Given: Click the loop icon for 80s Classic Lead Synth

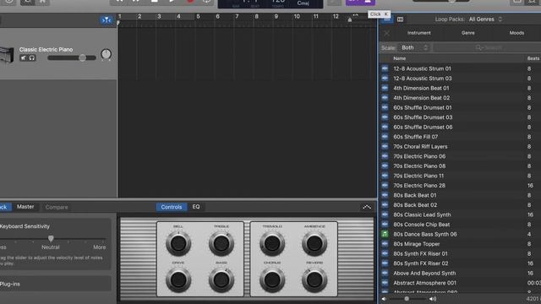Looking at the screenshot, I should click(x=385, y=214).
